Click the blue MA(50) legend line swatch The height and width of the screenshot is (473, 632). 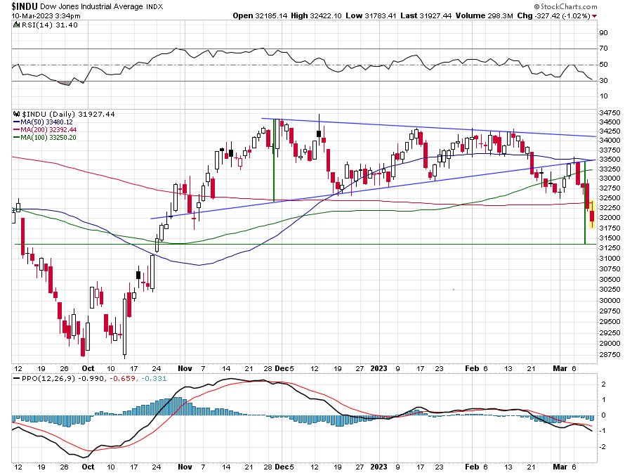(x=17, y=122)
